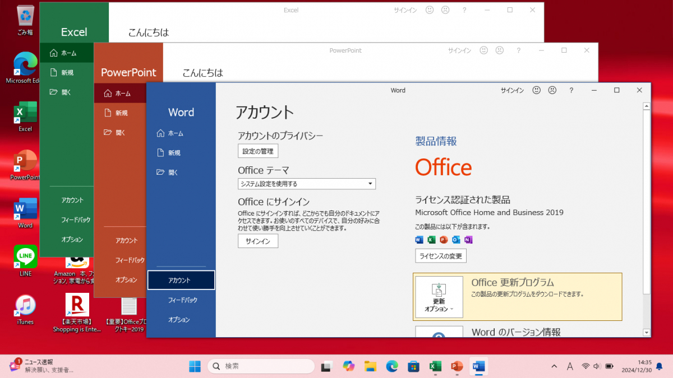Viewport: 673px width, 378px height.
Task: Click the Word scrollbar down arrow
Action: click(647, 332)
